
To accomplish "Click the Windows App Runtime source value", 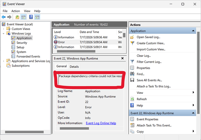I will (100, 96).
